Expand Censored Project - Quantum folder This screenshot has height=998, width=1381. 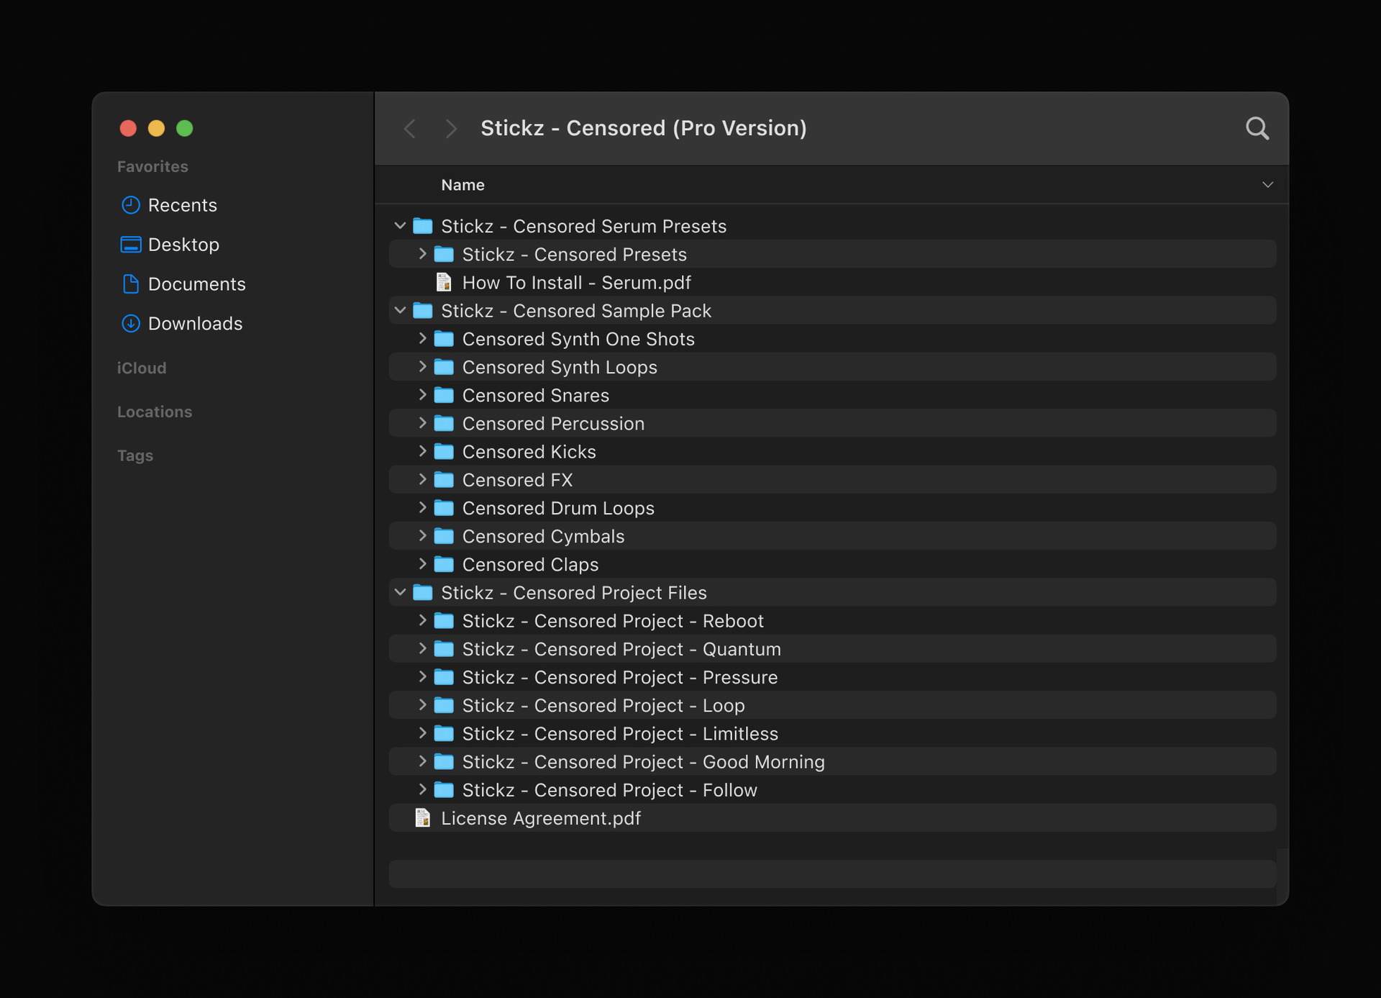tap(422, 649)
